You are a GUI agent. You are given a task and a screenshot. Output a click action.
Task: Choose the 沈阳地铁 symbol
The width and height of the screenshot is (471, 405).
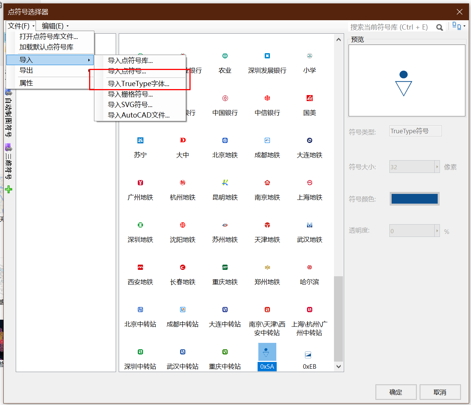coord(183,225)
